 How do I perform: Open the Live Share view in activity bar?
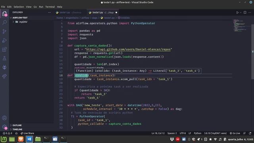click(x=4, y=76)
